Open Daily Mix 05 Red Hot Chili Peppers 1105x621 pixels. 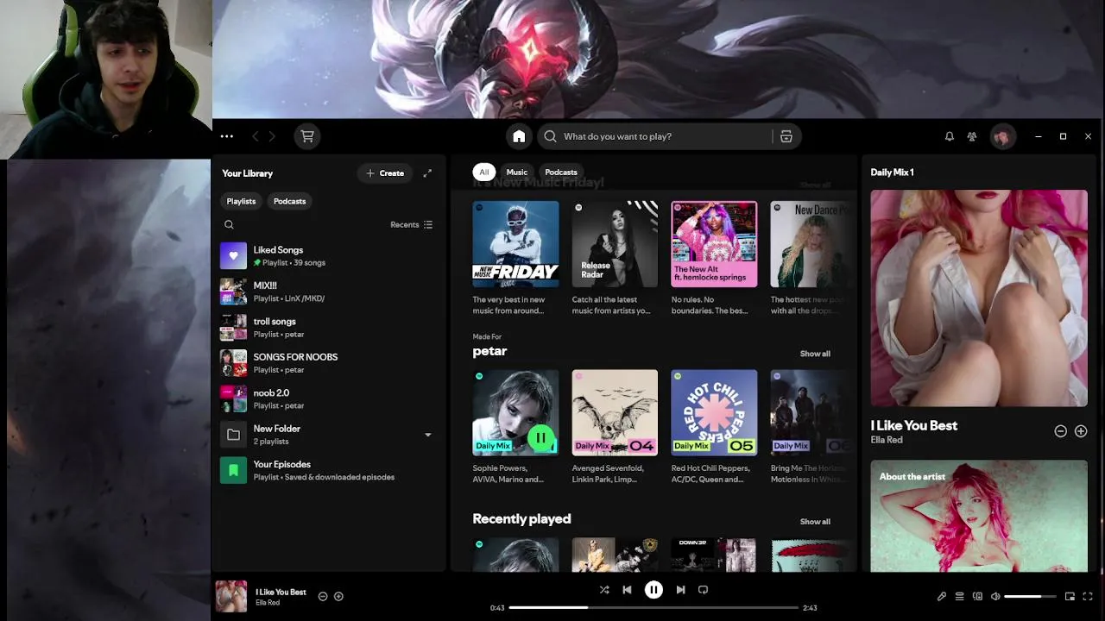tap(714, 427)
